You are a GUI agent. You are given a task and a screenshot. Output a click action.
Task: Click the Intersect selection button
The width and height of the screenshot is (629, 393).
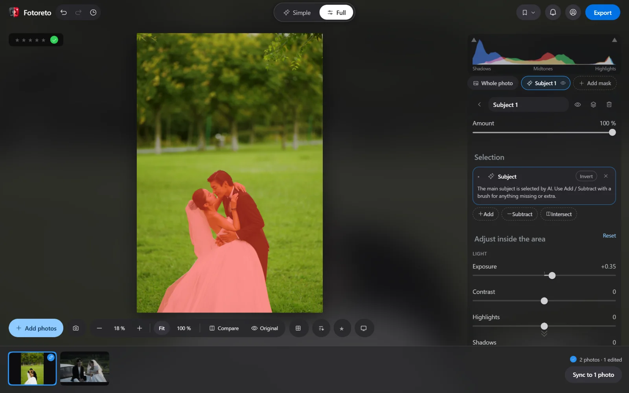[559, 214]
